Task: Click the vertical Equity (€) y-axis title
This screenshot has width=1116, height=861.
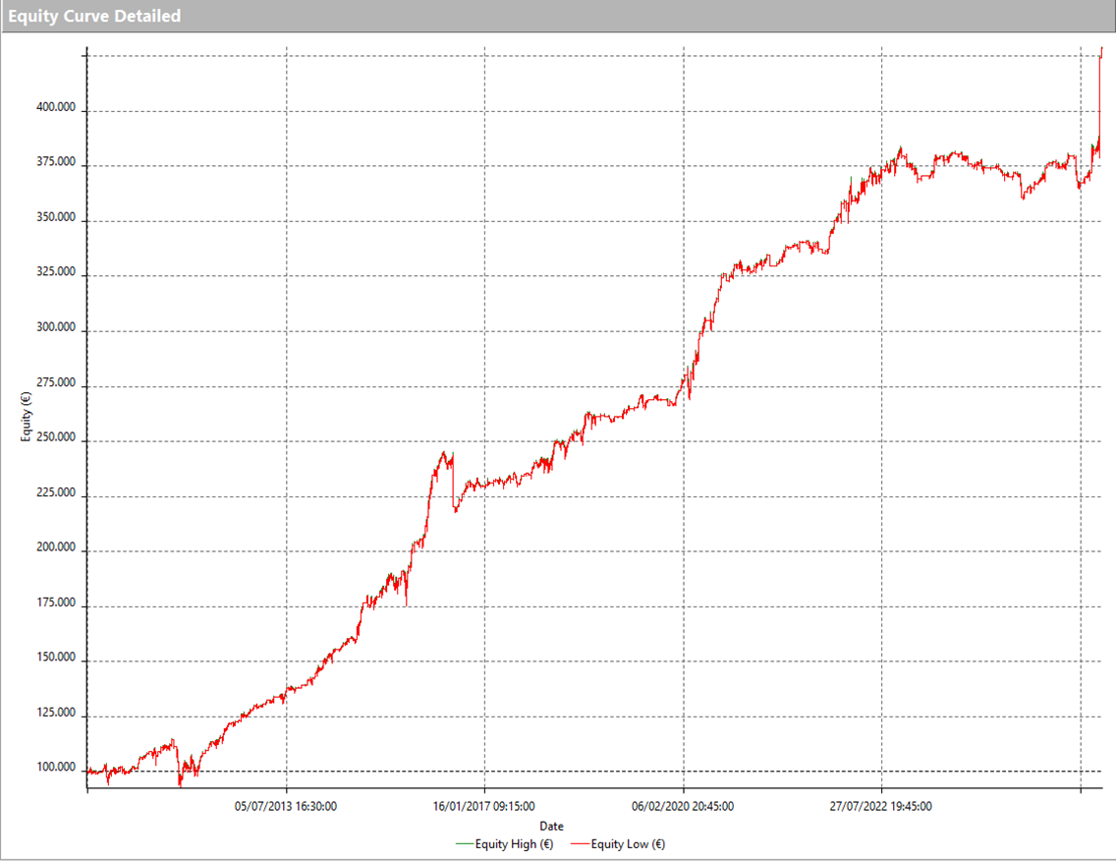Action: coord(27,415)
